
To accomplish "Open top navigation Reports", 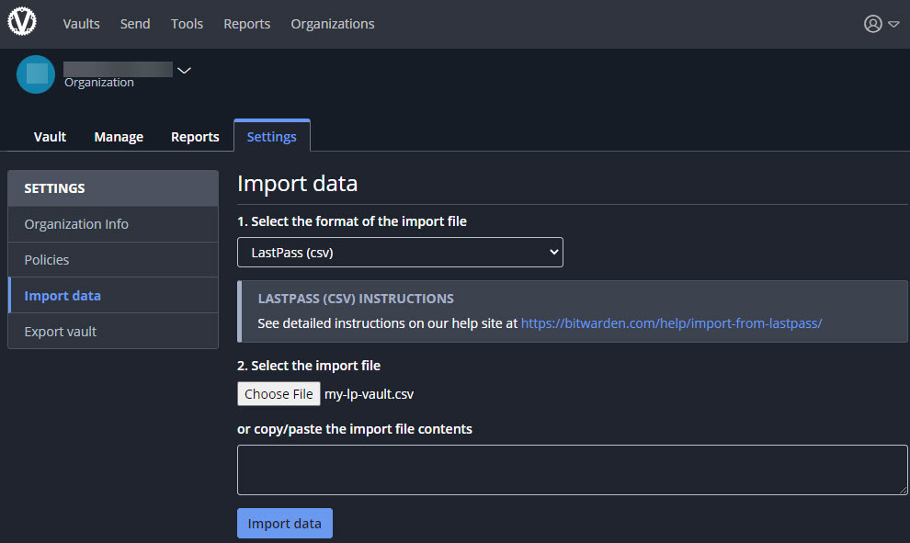I will click(x=246, y=24).
